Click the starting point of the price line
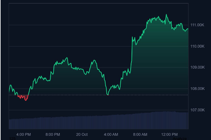Screen dimensions: 211x140 [9, 91]
